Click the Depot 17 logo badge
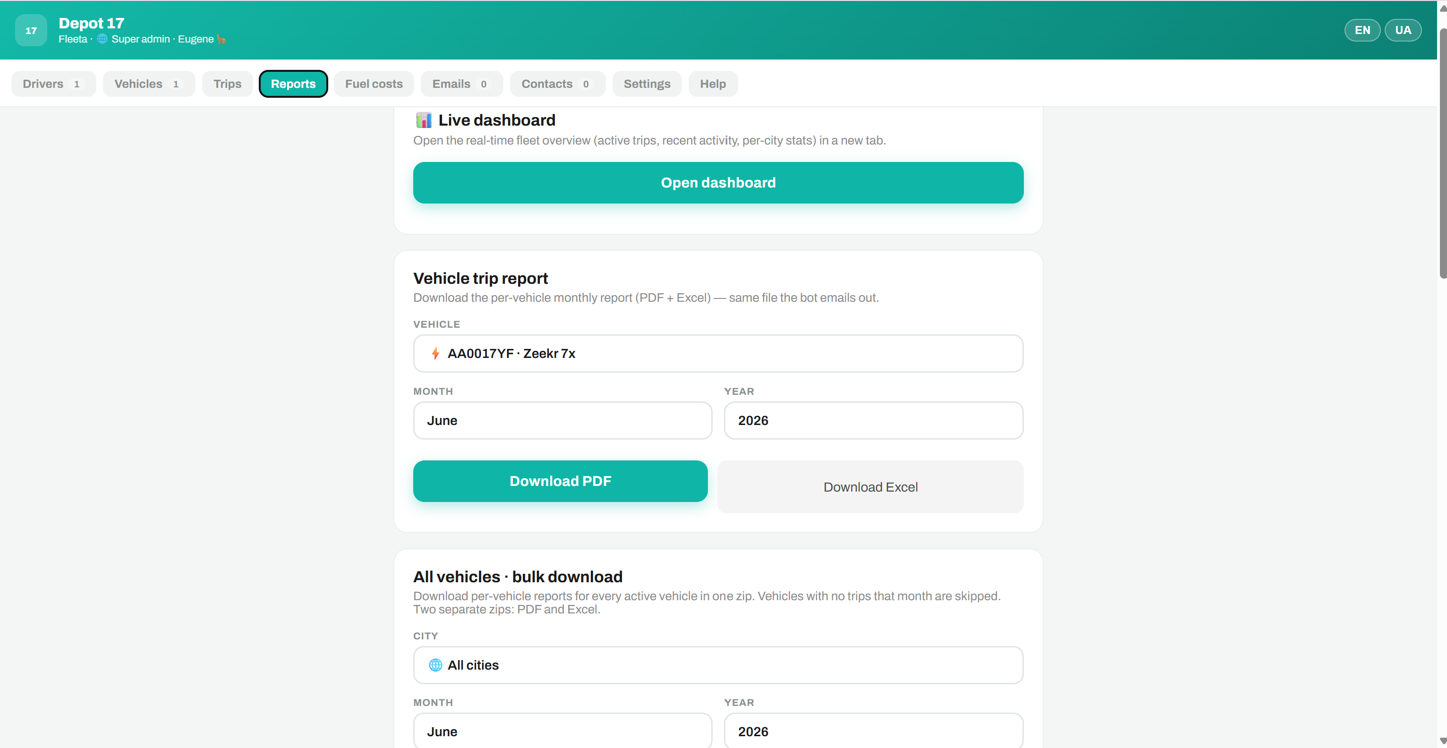1447x748 pixels. coord(31,30)
